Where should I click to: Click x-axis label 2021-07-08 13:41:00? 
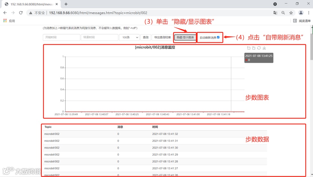tap(188, 114)
